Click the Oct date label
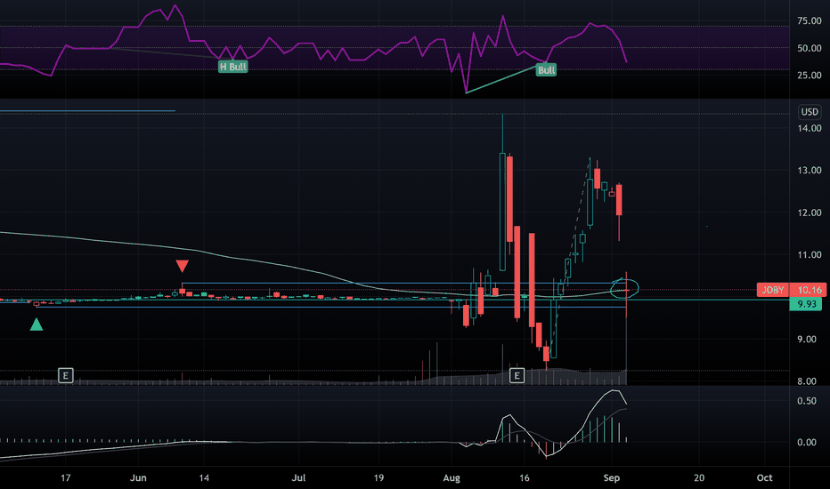Image resolution: width=830 pixels, height=489 pixels. click(x=764, y=478)
